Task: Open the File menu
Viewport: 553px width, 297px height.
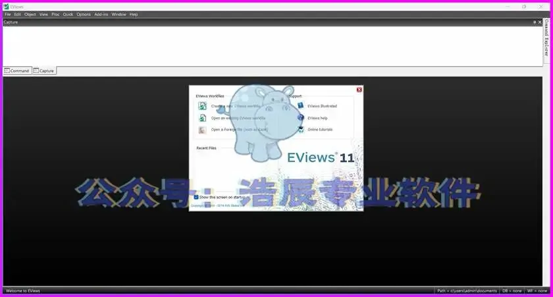Action: point(8,14)
